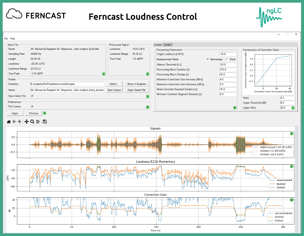Click the forward arrow in plot toolbar
This screenshot has height=236, width=304.
pyautogui.click(x=19, y=122)
